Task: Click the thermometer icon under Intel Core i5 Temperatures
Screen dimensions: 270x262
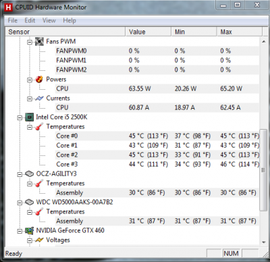Action: 39,127
